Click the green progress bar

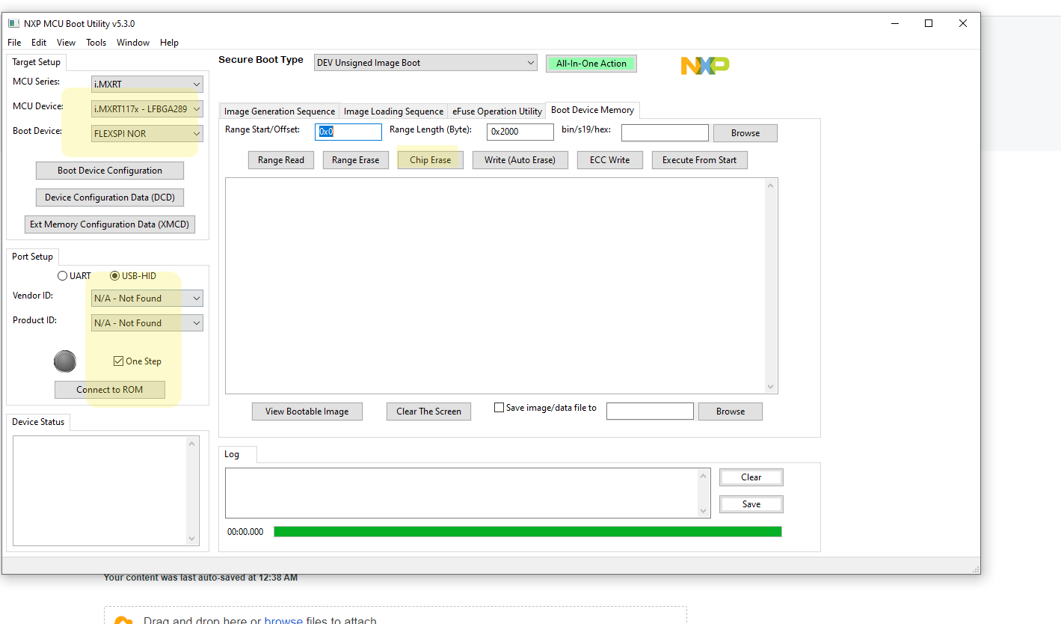click(x=527, y=531)
